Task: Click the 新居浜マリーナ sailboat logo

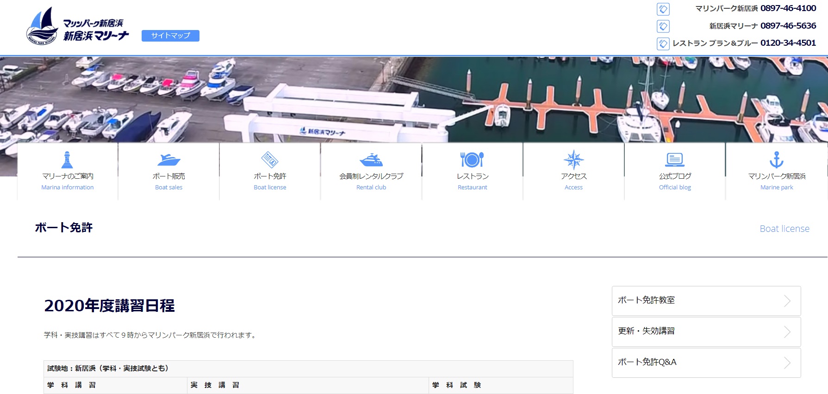Action: [x=77, y=26]
